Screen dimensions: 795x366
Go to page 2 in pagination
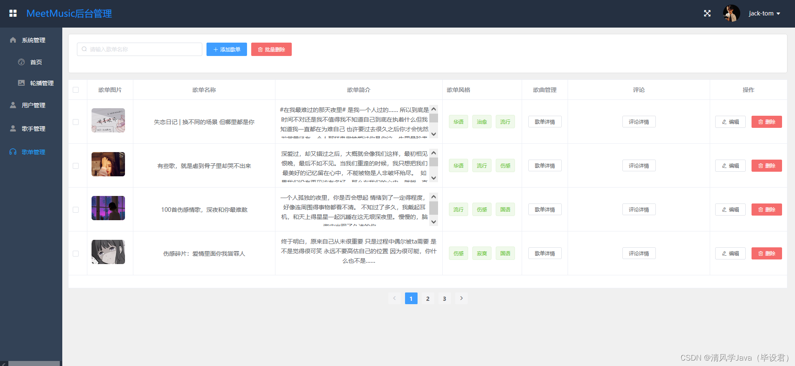click(428, 298)
